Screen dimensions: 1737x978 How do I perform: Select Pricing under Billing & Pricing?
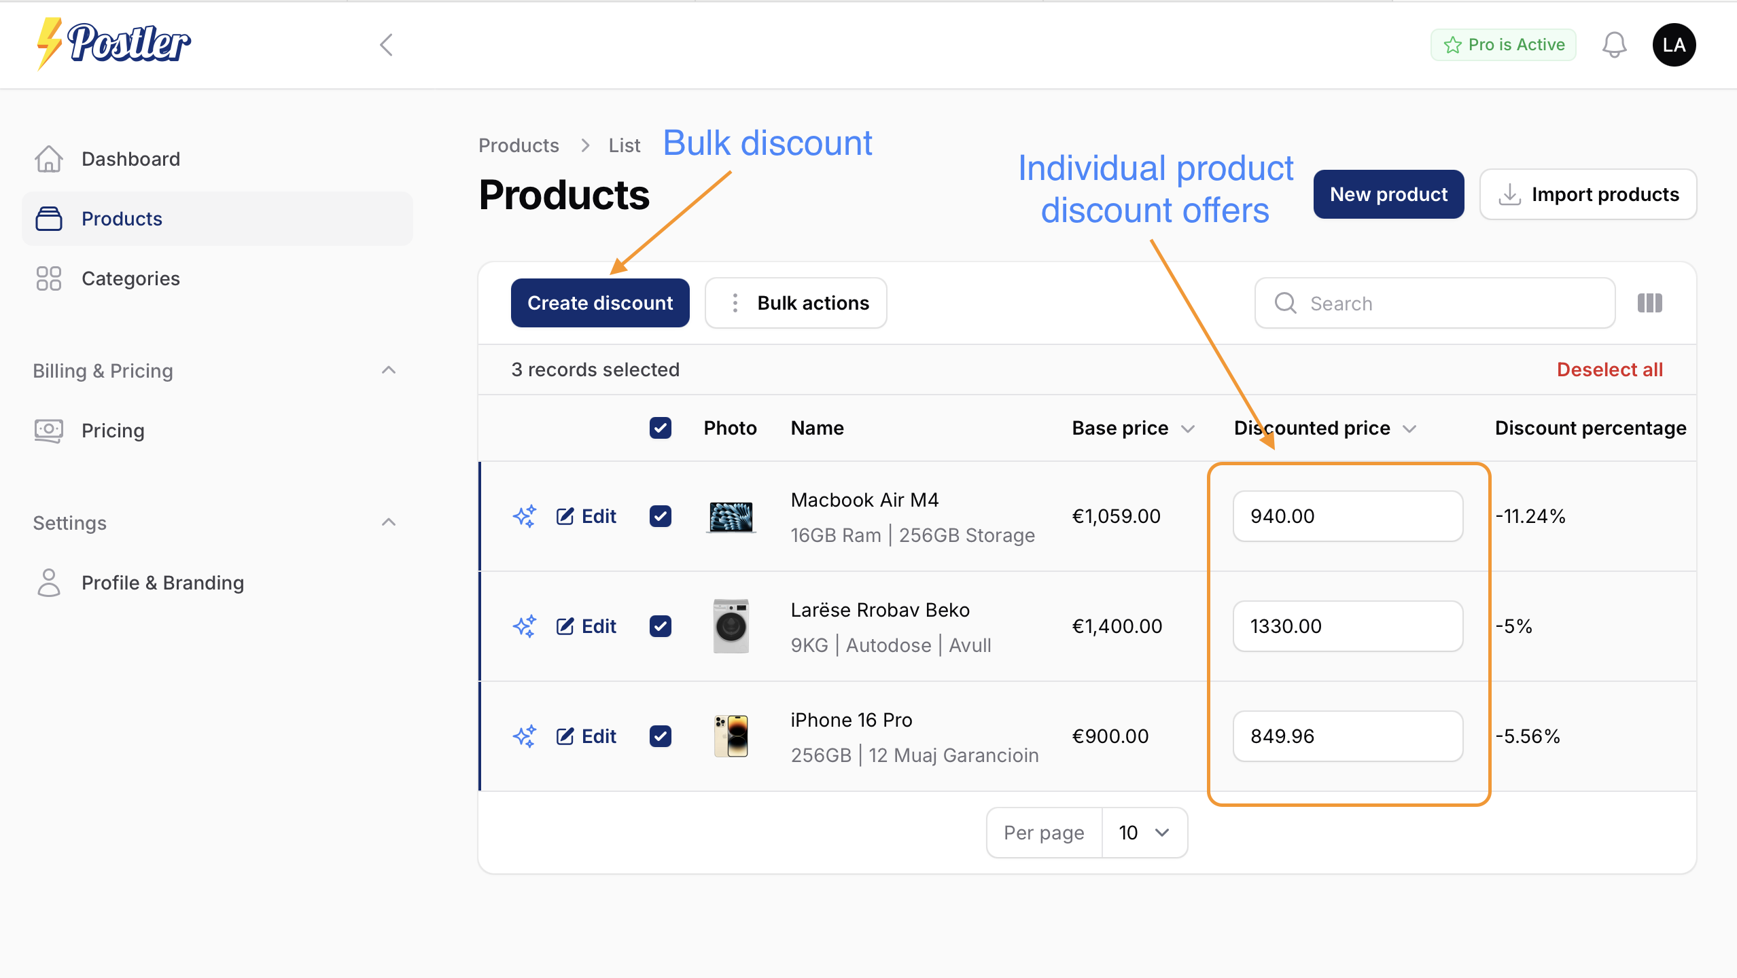113,430
